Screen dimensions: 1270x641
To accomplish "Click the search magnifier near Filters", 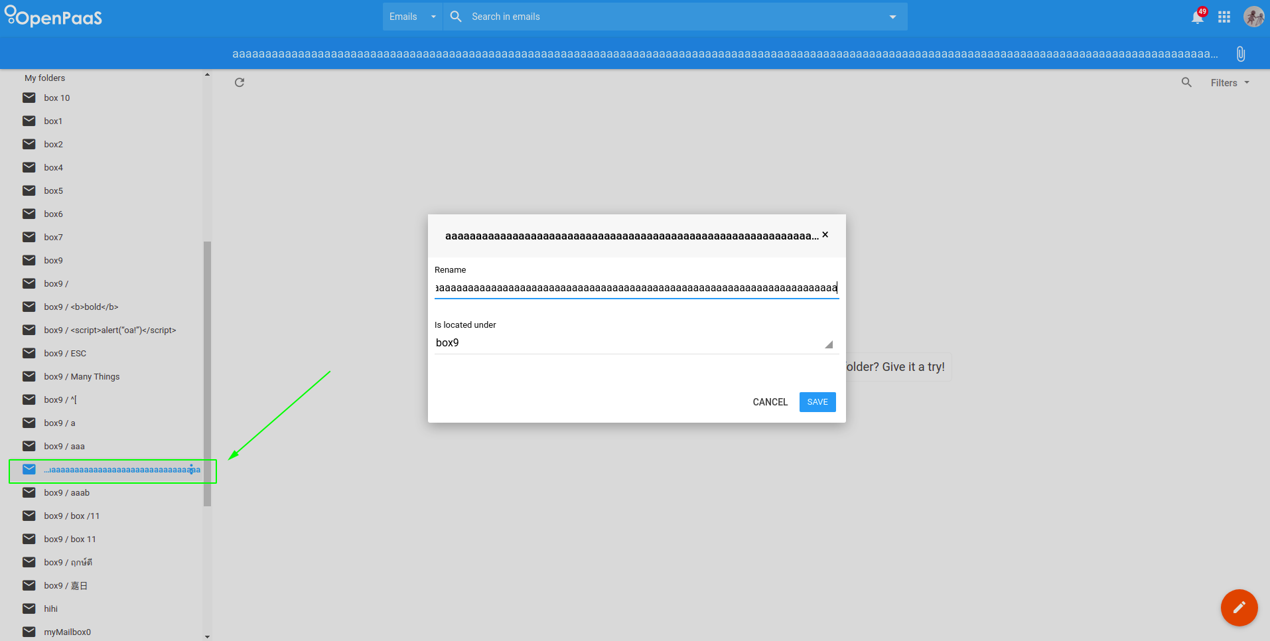I will click(1186, 82).
